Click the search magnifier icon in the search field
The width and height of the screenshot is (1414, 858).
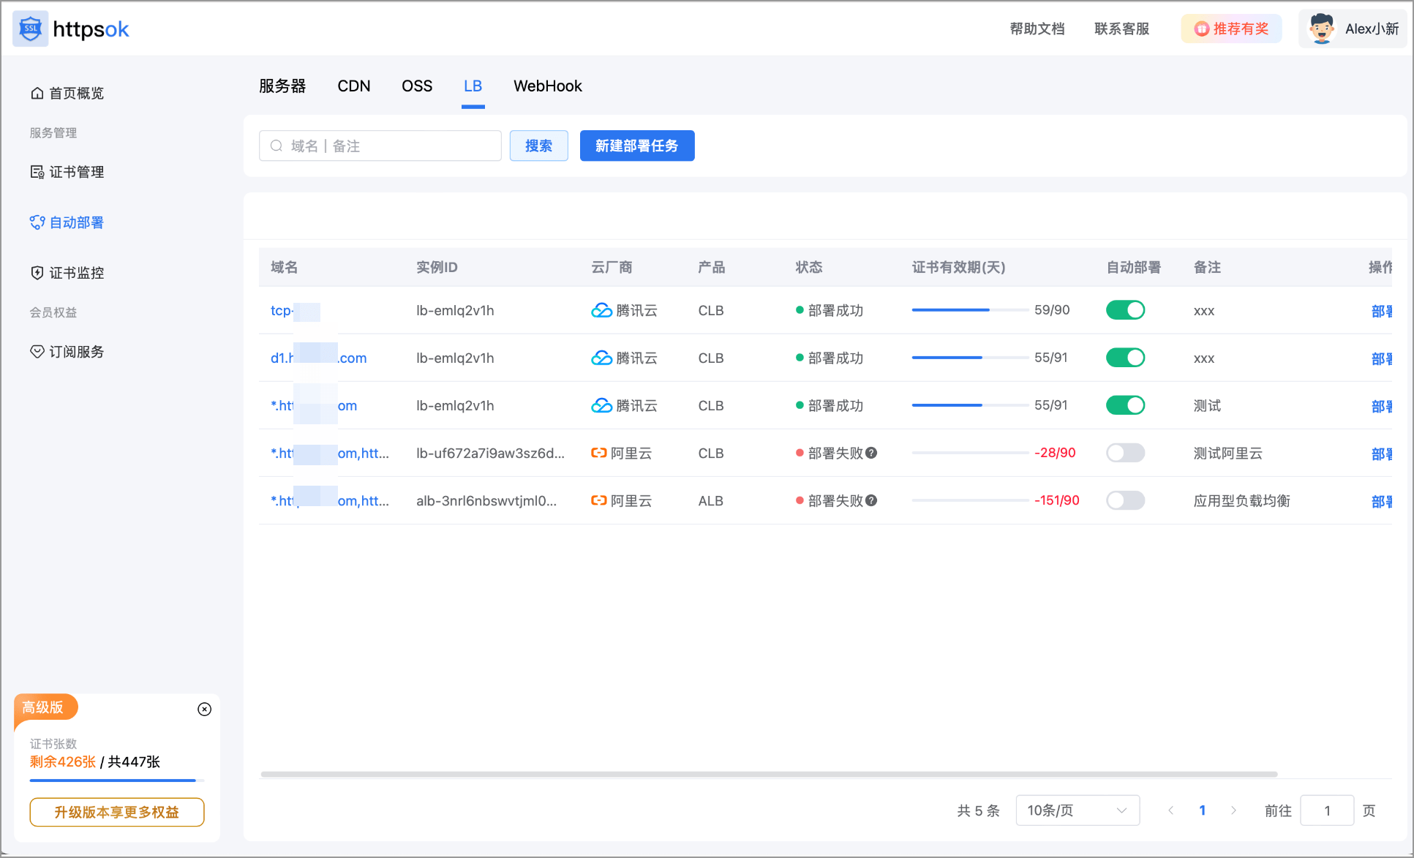(277, 146)
